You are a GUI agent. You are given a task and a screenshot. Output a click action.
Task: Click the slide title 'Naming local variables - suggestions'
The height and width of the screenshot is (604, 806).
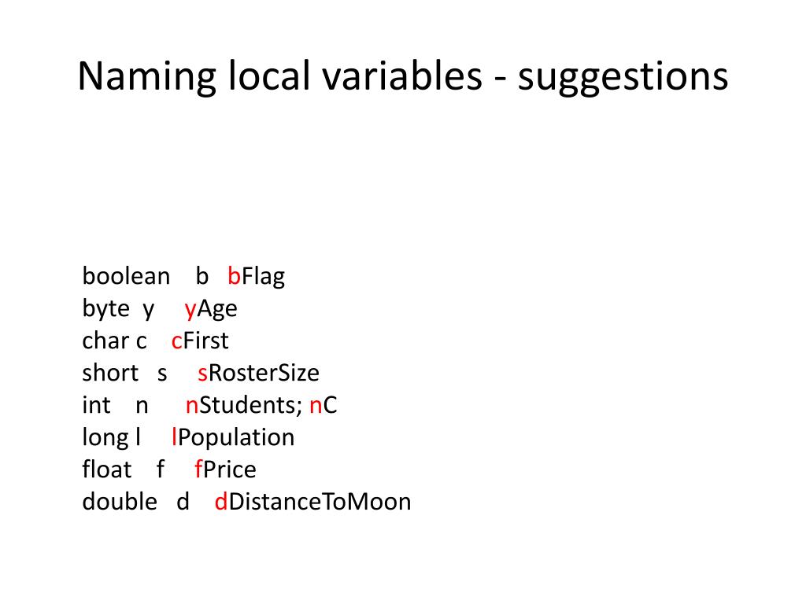pos(403,76)
